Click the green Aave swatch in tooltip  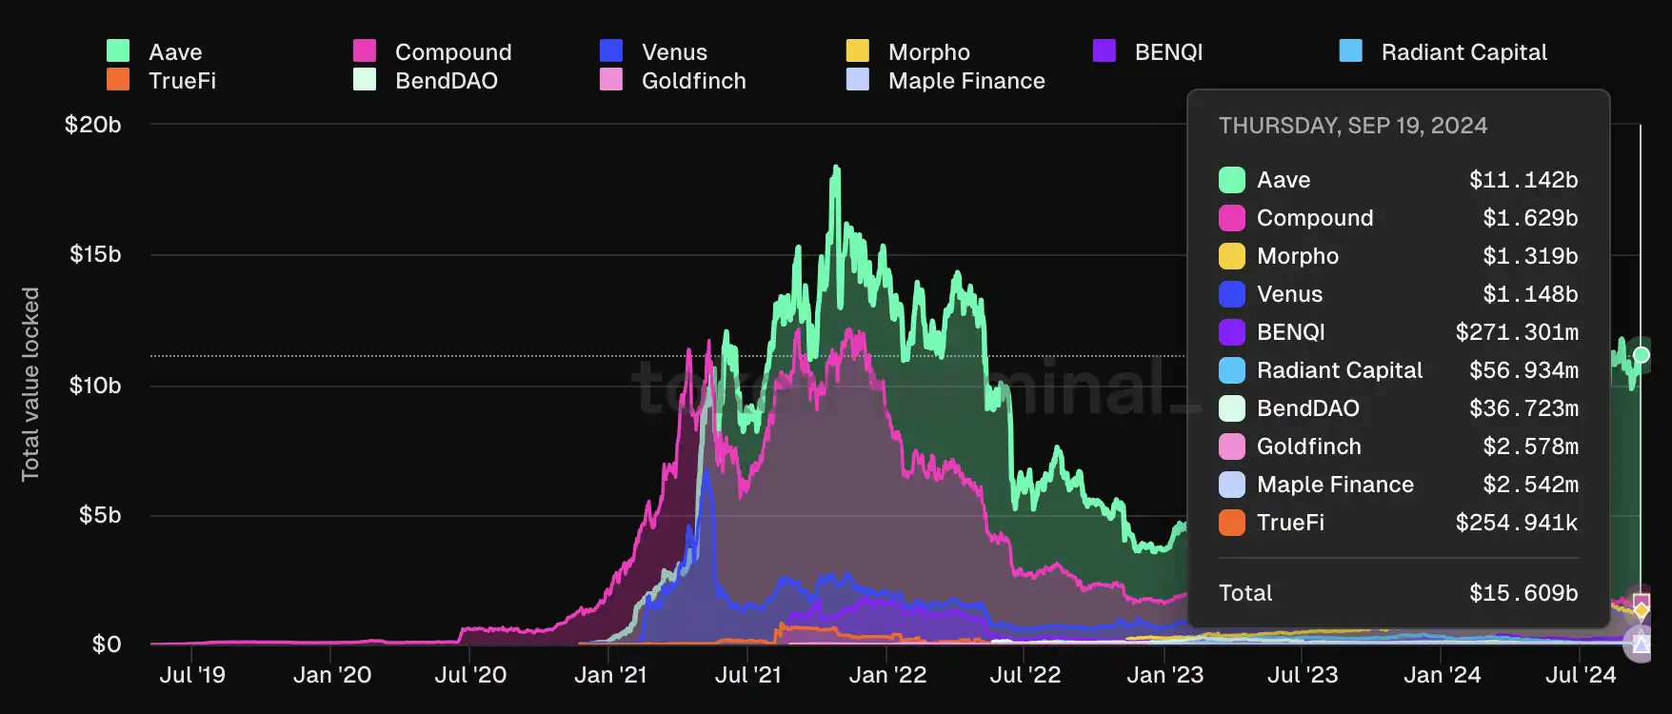pos(1232,180)
